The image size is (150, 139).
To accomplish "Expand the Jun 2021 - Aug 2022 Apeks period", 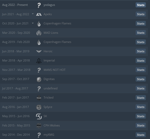I will (x=33, y=14).
